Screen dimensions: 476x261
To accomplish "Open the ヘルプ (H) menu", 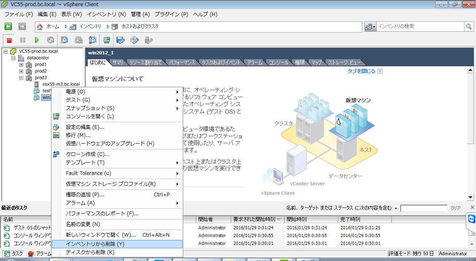I will point(205,14).
